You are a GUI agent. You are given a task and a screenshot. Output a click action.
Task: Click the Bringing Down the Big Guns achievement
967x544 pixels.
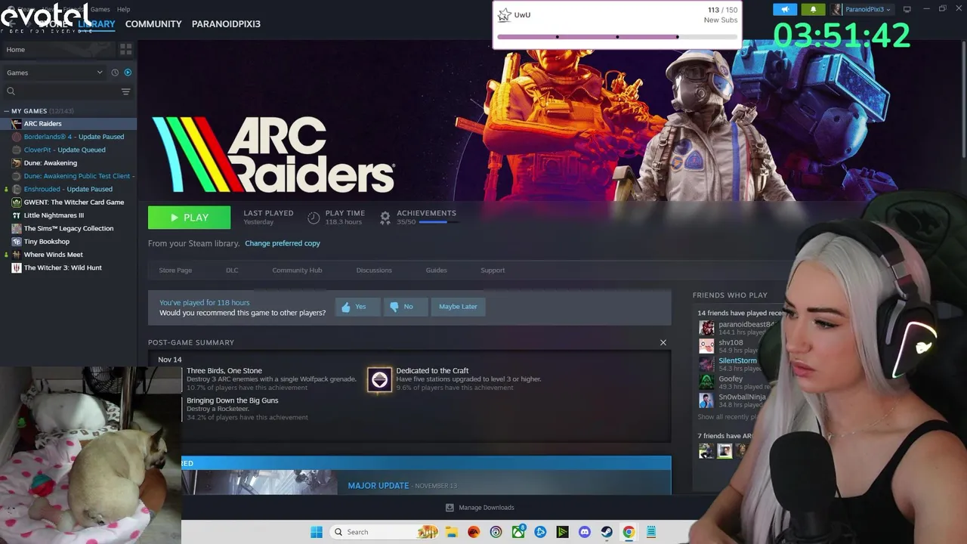coord(246,409)
